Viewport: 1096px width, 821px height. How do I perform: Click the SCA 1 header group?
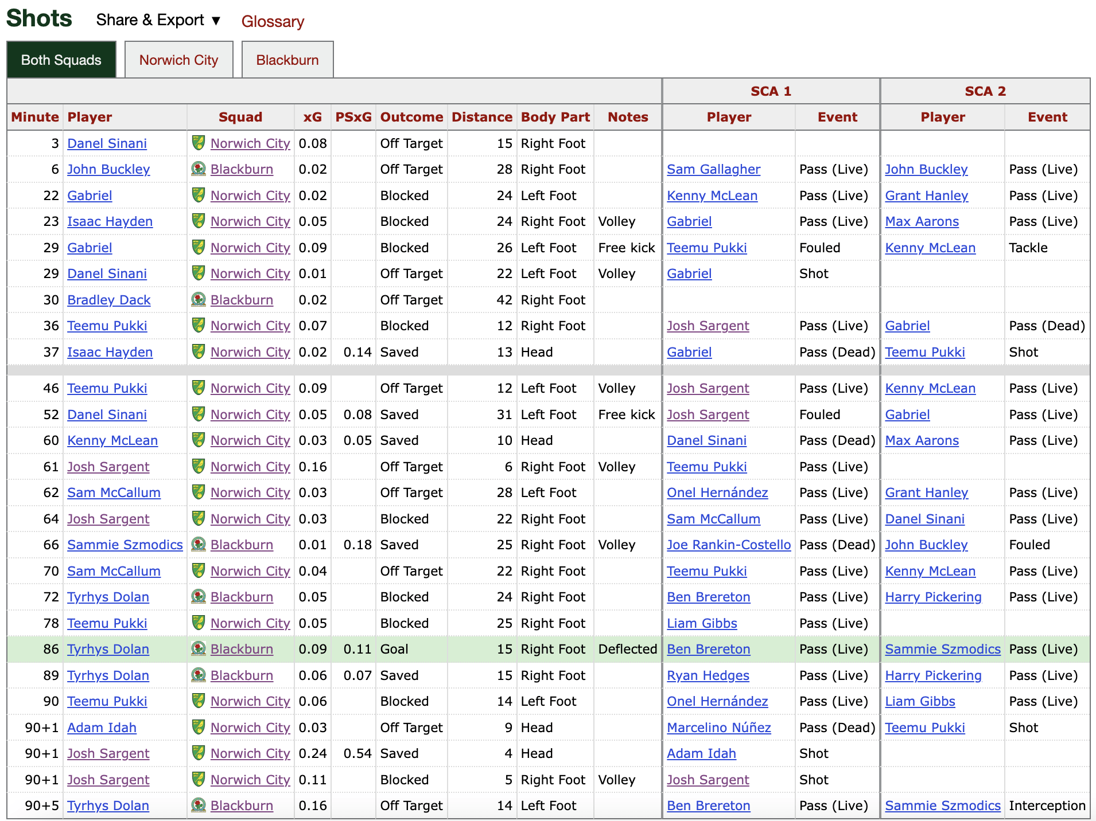pos(771,91)
